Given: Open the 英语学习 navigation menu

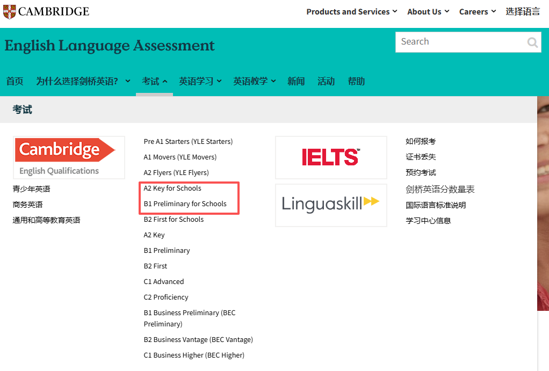Looking at the screenshot, I should click(x=200, y=81).
